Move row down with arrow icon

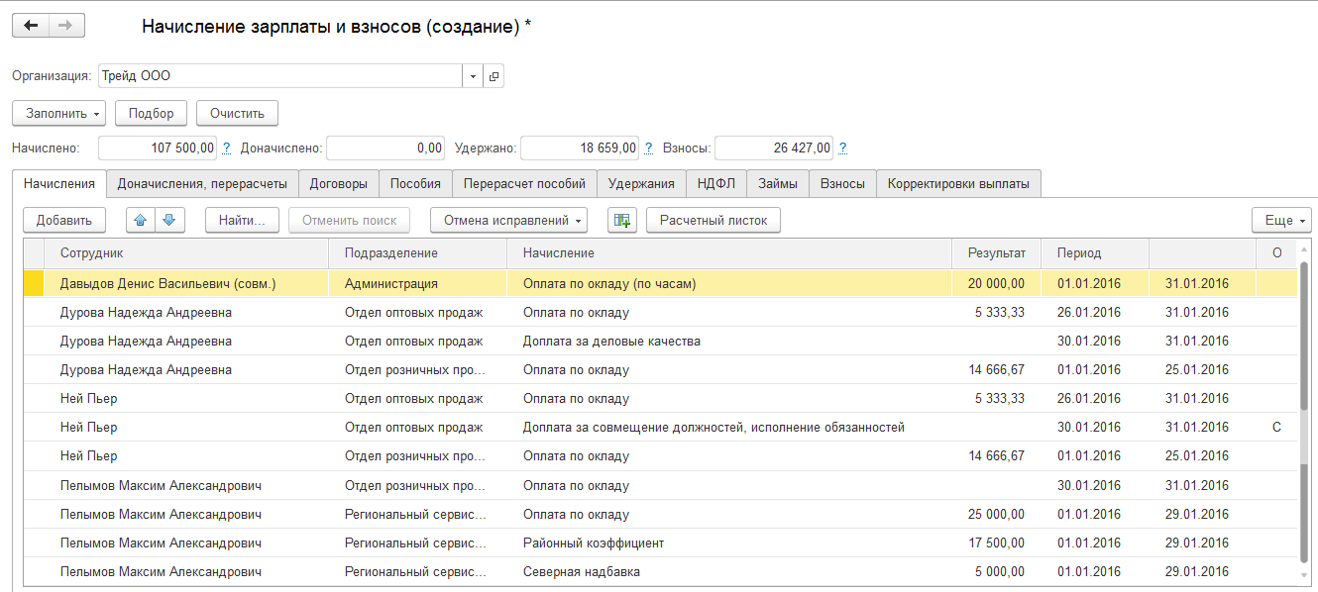(x=169, y=220)
